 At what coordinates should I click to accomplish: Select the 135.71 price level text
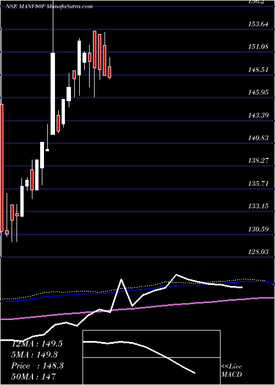click(x=257, y=183)
